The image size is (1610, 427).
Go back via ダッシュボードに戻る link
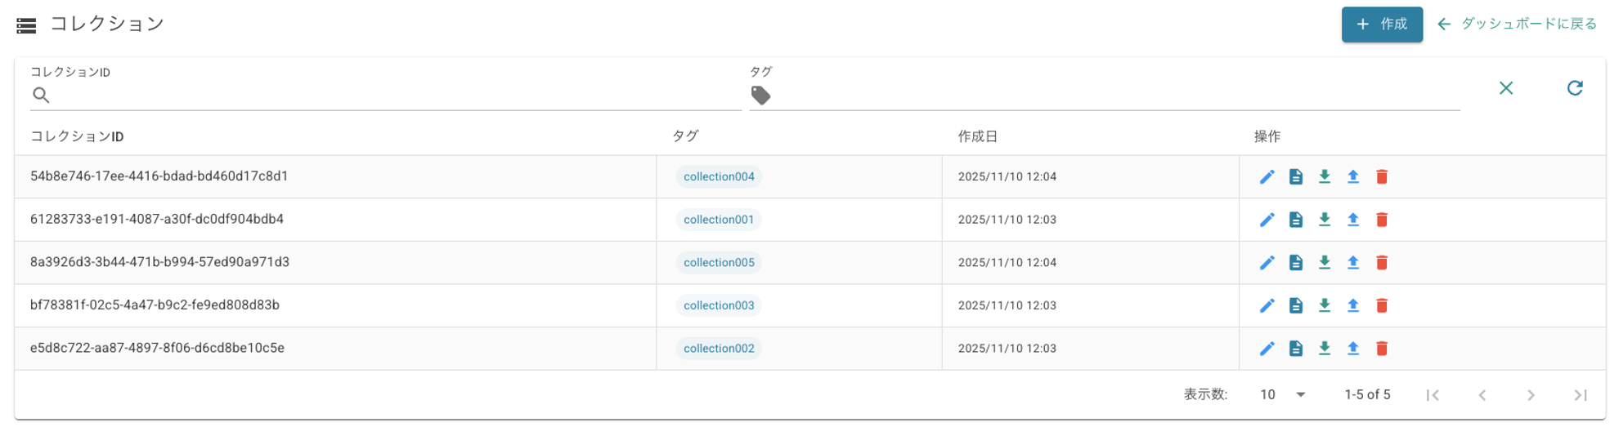[1517, 24]
